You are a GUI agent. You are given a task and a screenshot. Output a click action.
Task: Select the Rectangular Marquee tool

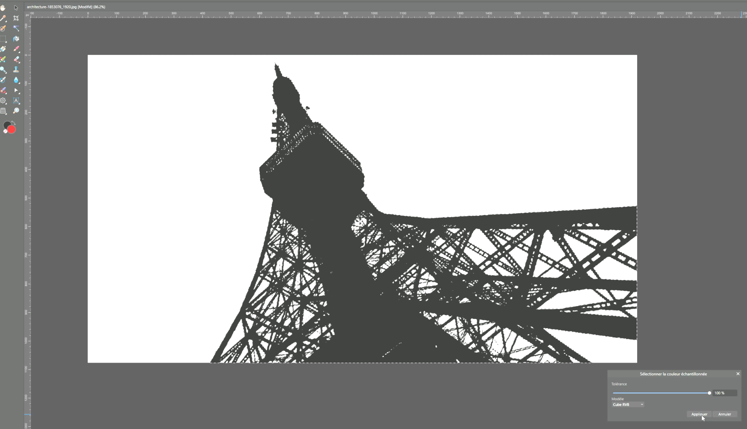click(3, 39)
